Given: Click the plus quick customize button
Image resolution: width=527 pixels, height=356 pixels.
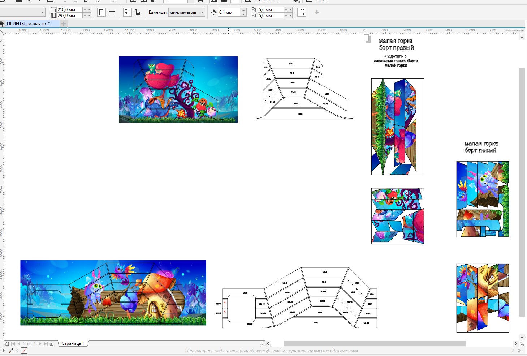Looking at the screenshot, I should (x=317, y=12).
